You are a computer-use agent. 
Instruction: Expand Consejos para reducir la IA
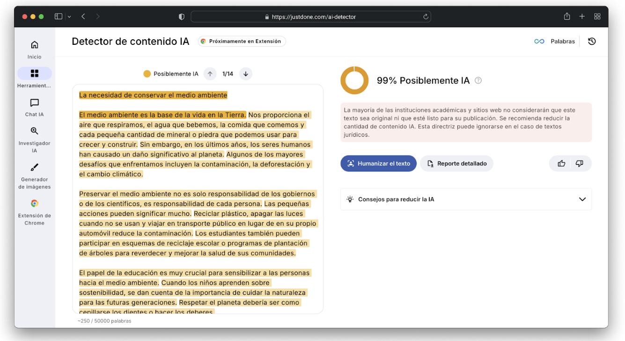[466, 199]
